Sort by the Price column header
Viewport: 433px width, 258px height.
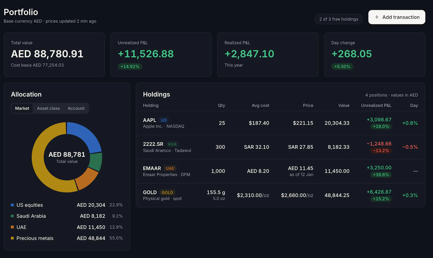tap(308, 105)
